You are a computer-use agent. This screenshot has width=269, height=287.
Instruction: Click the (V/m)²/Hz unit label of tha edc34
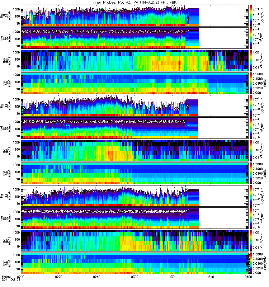(x=262, y=15)
